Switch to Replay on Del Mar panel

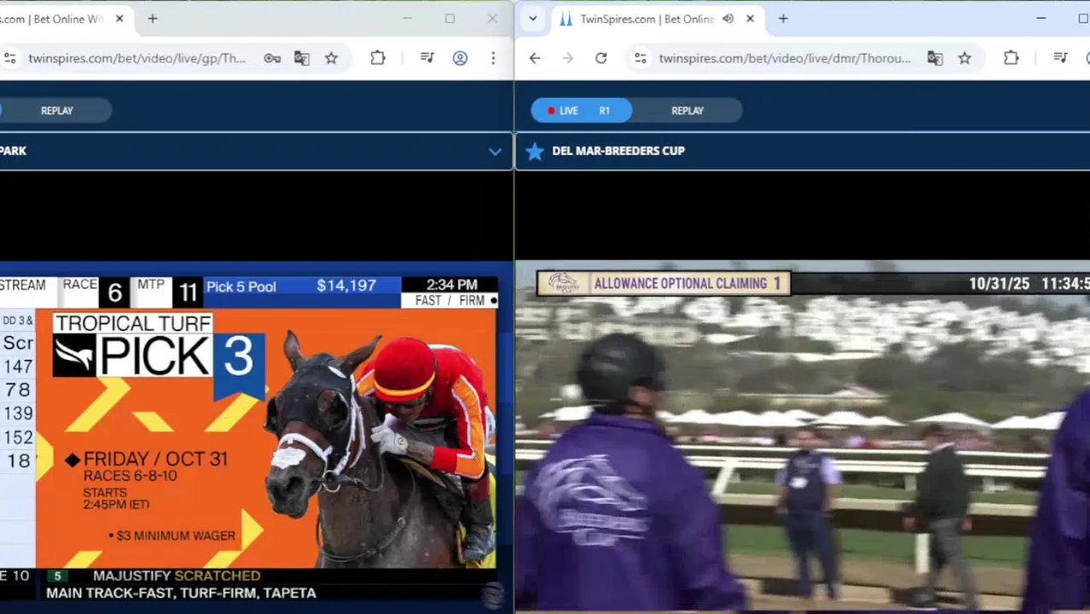687,110
